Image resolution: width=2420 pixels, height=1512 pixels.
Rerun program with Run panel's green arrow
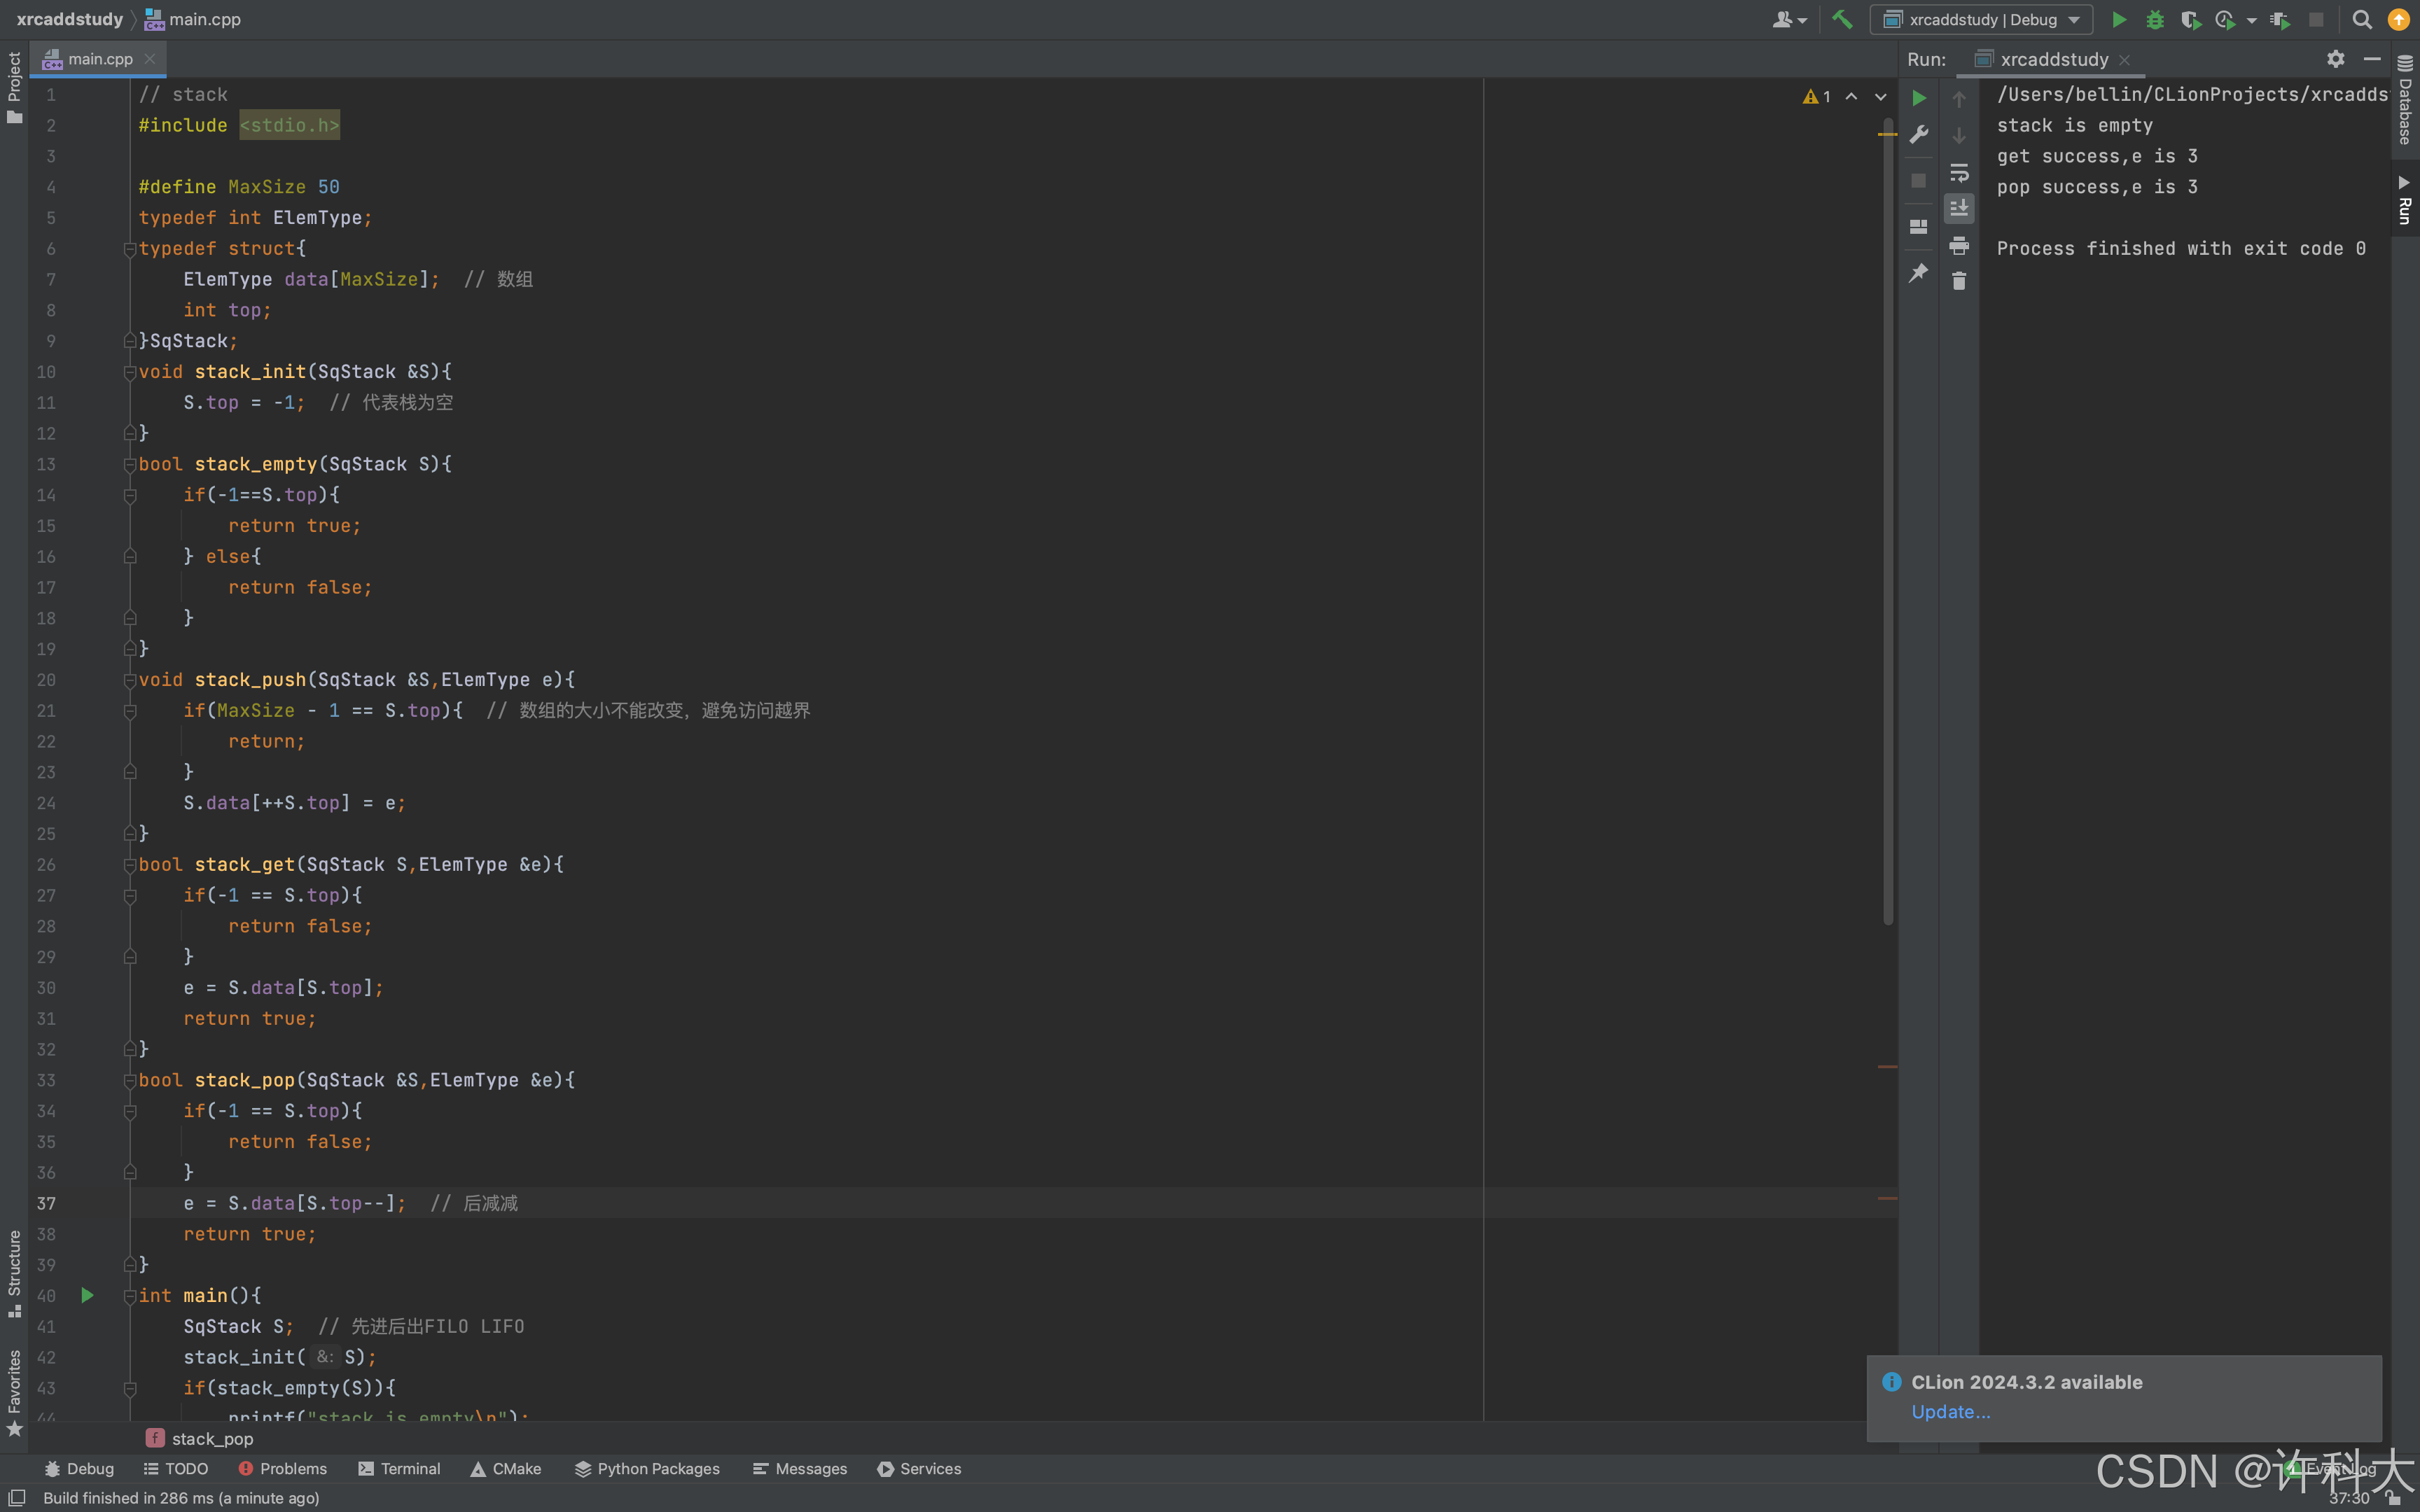point(1918,98)
